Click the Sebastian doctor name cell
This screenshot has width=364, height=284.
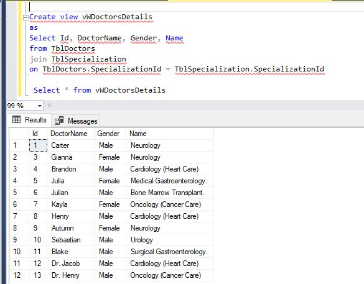pos(70,240)
